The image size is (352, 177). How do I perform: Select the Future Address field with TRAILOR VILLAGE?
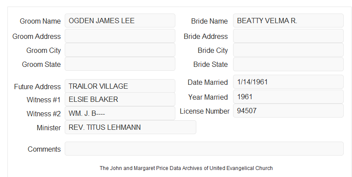tap(120, 86)
